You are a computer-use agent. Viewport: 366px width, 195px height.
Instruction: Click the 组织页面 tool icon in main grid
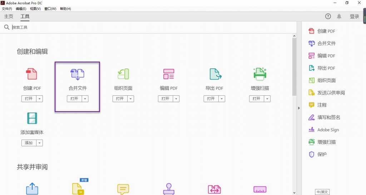(x=123, y=74)
